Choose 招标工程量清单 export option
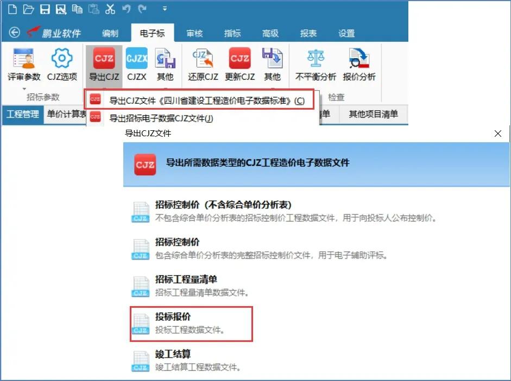 coord(186,280)
